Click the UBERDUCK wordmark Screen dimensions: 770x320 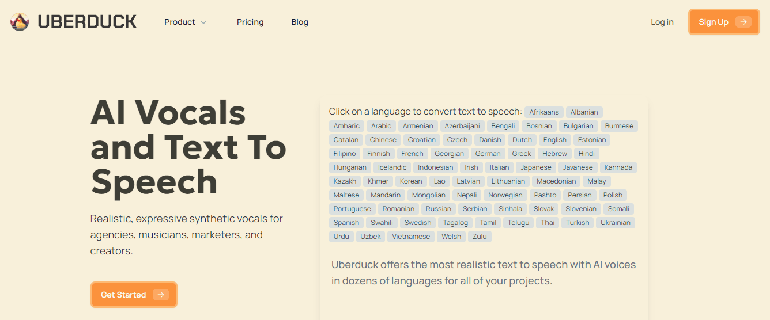coord(87,22)
